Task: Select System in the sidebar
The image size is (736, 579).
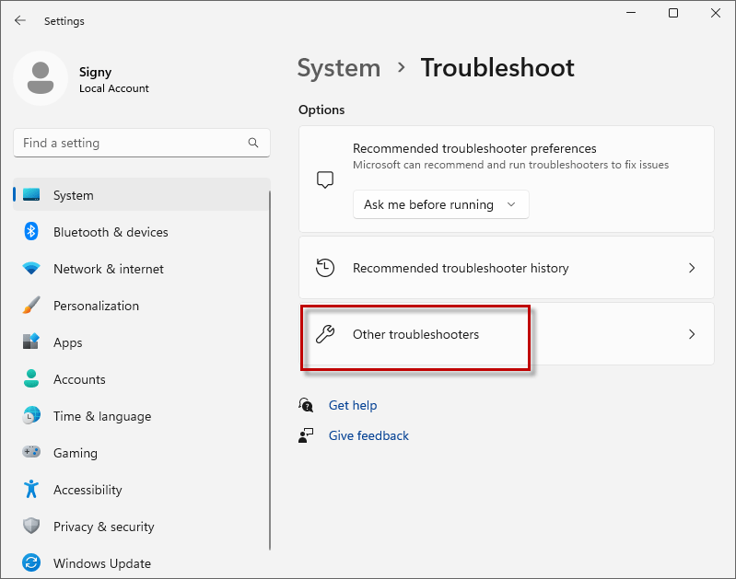Action: (x=142, y=195)
